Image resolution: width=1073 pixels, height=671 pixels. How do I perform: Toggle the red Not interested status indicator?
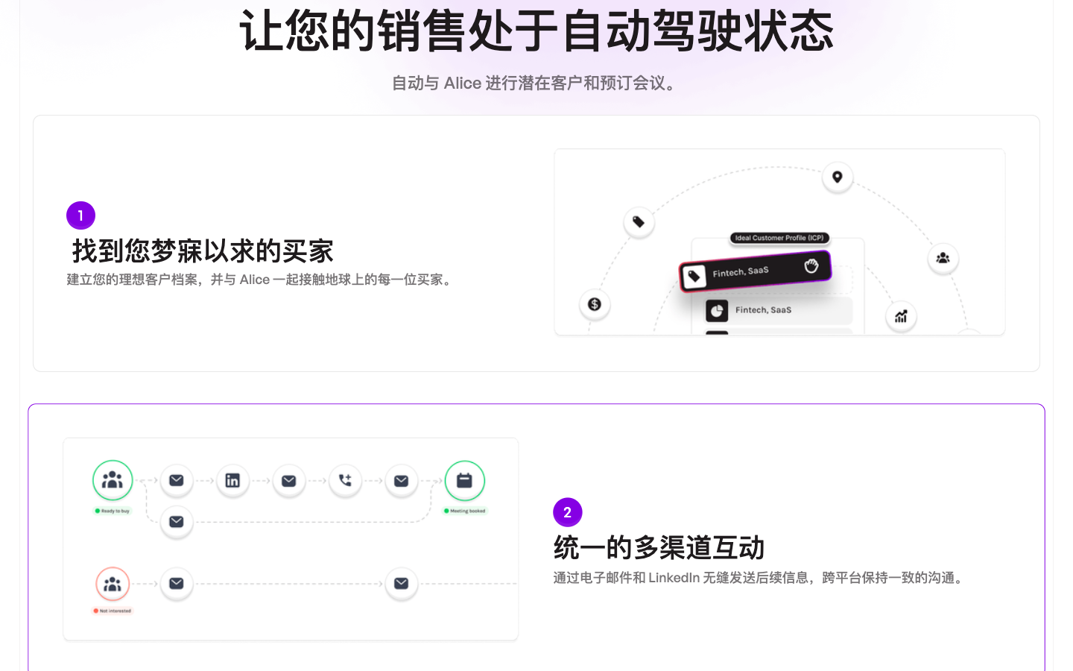point(113,610)
